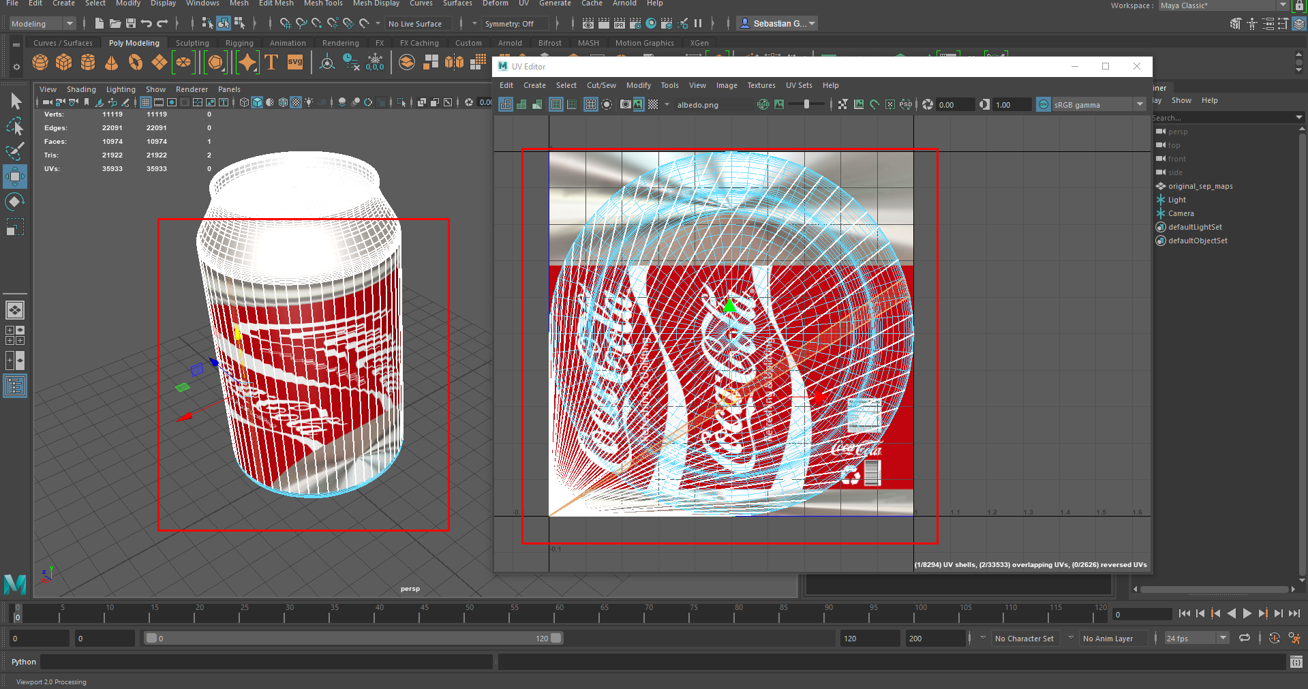The height and width of the screenshot is (689, 1308).
Task: Toggle checker map display in UV Editor
Action: click(x=653, y=104)
